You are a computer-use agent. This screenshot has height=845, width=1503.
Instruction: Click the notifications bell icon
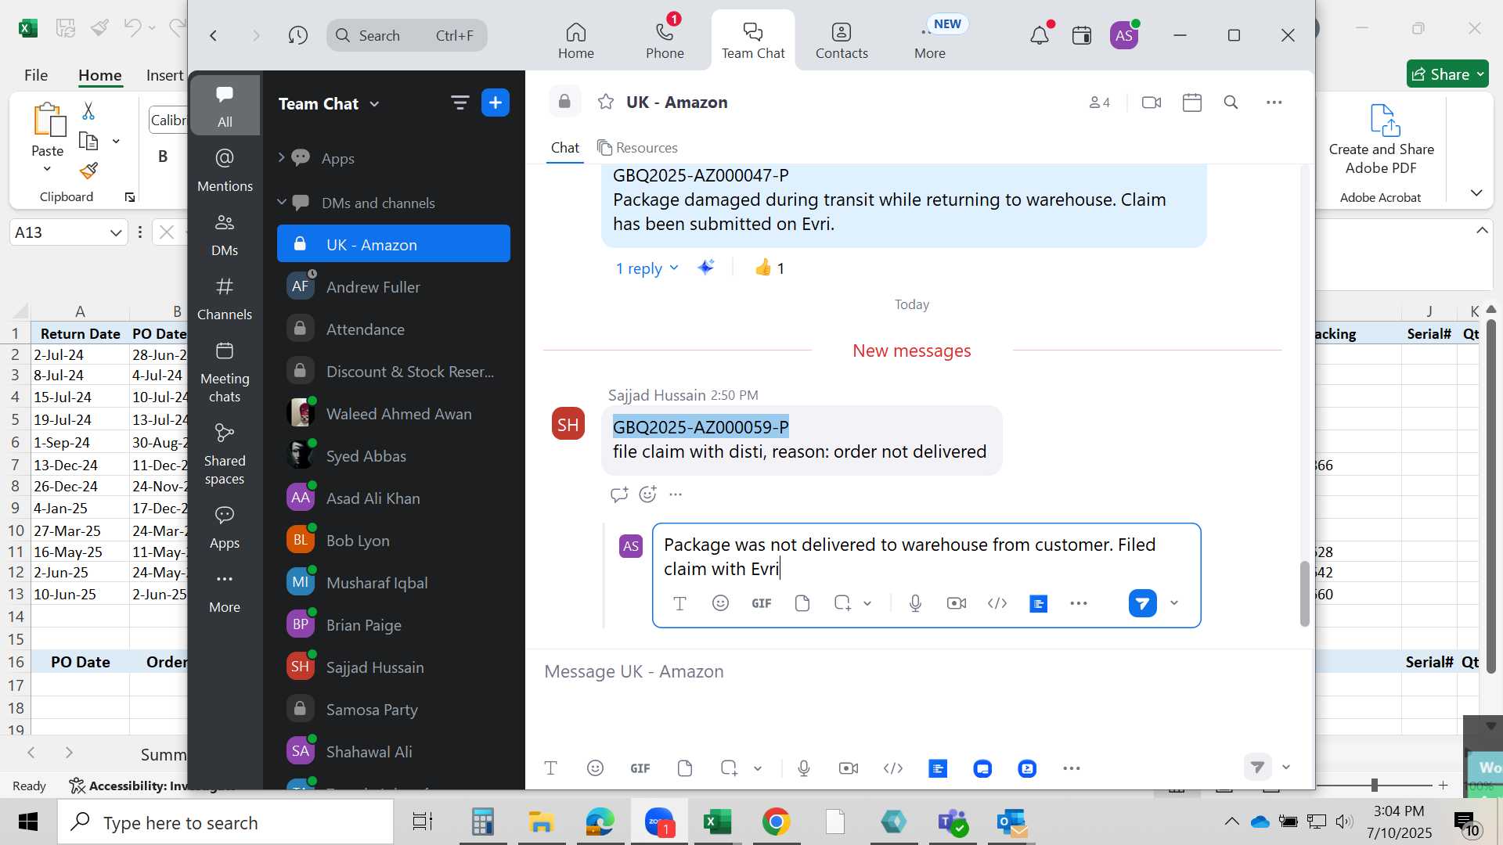(x=1039, y=35)
